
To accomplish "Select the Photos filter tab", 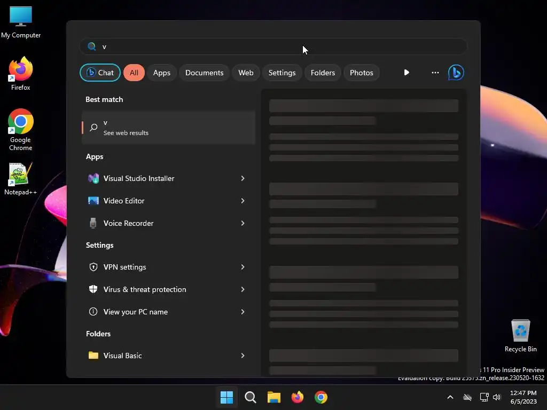I will tap(362, 73).
